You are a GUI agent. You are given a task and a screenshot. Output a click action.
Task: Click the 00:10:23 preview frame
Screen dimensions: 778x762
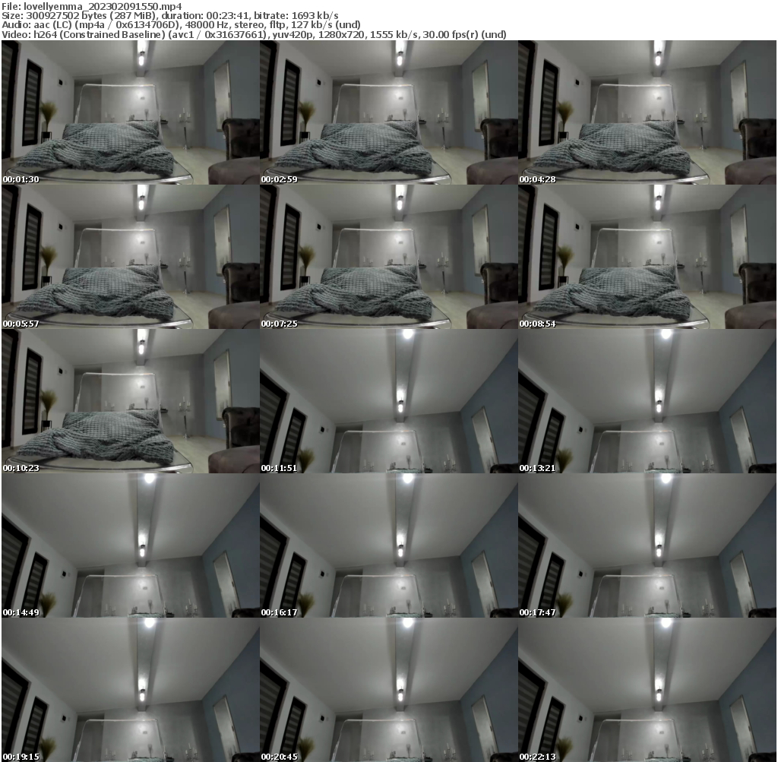130,401
